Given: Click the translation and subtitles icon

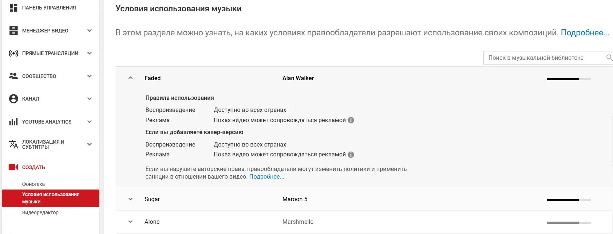Looking at the screenshot, I should 13,144.
